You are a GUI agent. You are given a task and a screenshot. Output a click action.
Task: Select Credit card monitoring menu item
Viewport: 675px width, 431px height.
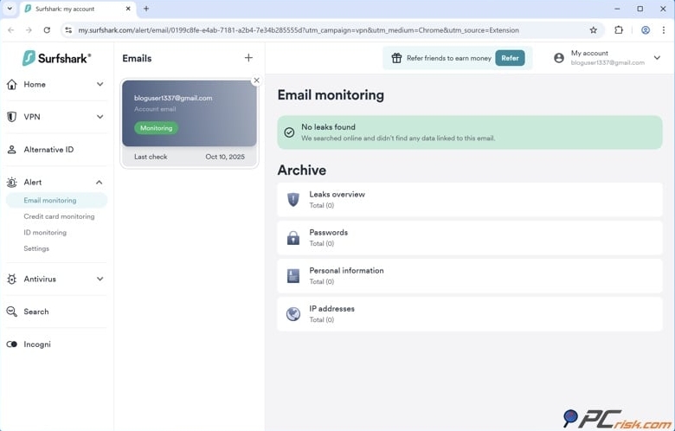59,216
